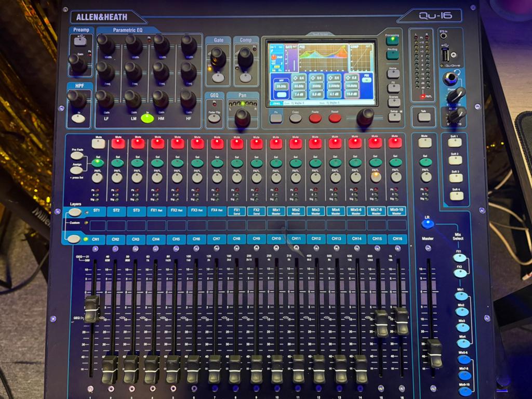The height and width of the screenshot is (399, 532).
Task: Tap the Pre Fade key
Action: [77, 156]
